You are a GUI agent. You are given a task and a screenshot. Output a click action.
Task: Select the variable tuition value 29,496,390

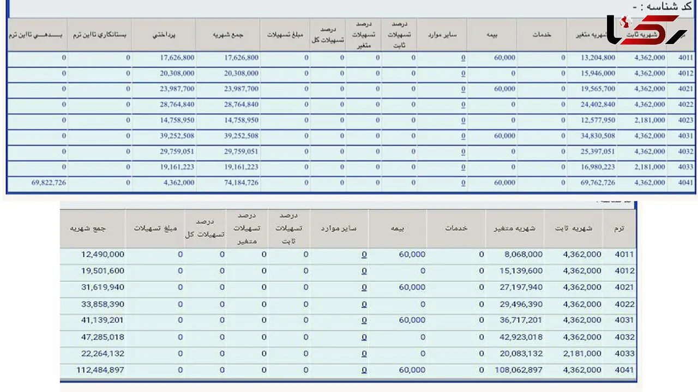pos(522,304)
